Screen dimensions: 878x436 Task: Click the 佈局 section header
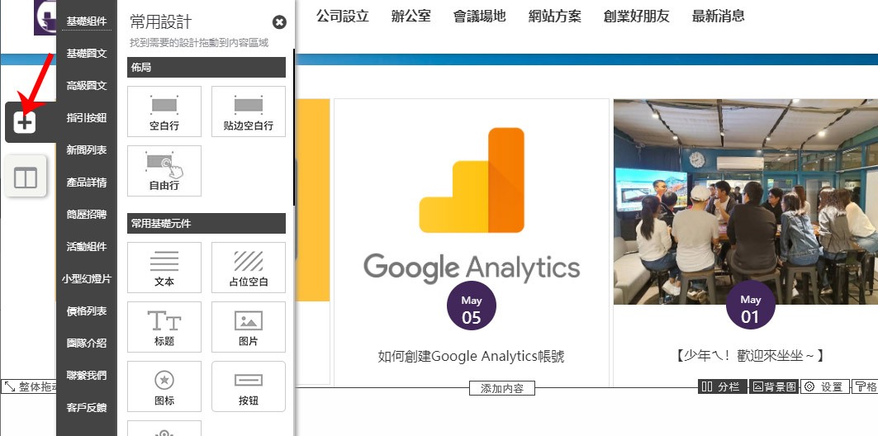pos(206,67)
